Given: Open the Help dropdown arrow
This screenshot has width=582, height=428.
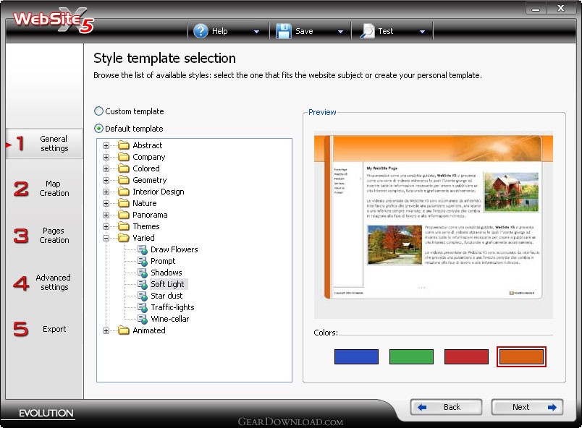Looking at the screenshot, I should 256,32.
